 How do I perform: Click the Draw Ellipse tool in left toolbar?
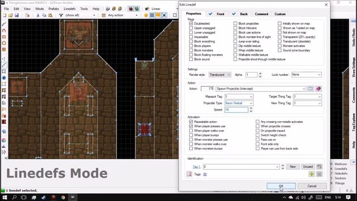click(4, 43)
